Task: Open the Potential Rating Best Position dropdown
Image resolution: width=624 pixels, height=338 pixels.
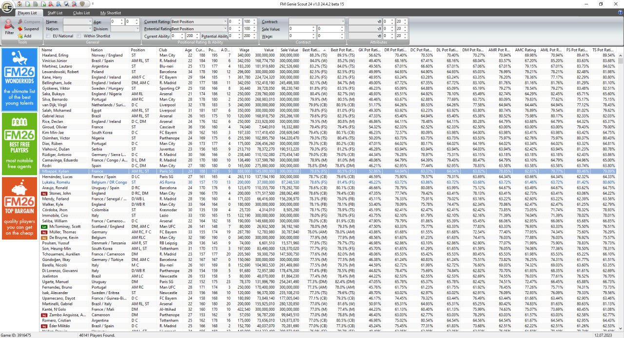Action: click(x=199, y=29)
